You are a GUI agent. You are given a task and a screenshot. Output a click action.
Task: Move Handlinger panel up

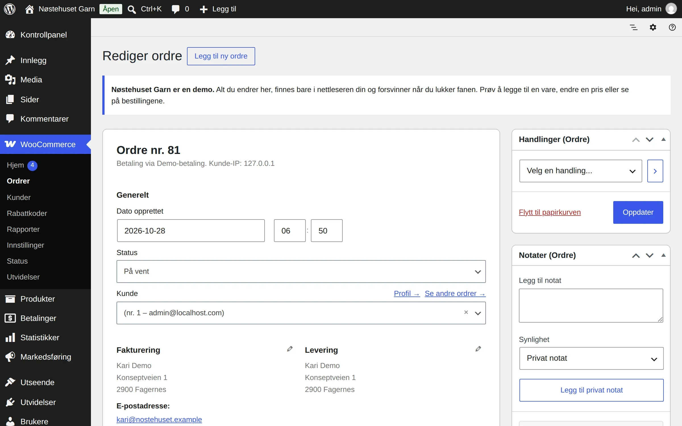pyautogui.click(x=636, y=140)
